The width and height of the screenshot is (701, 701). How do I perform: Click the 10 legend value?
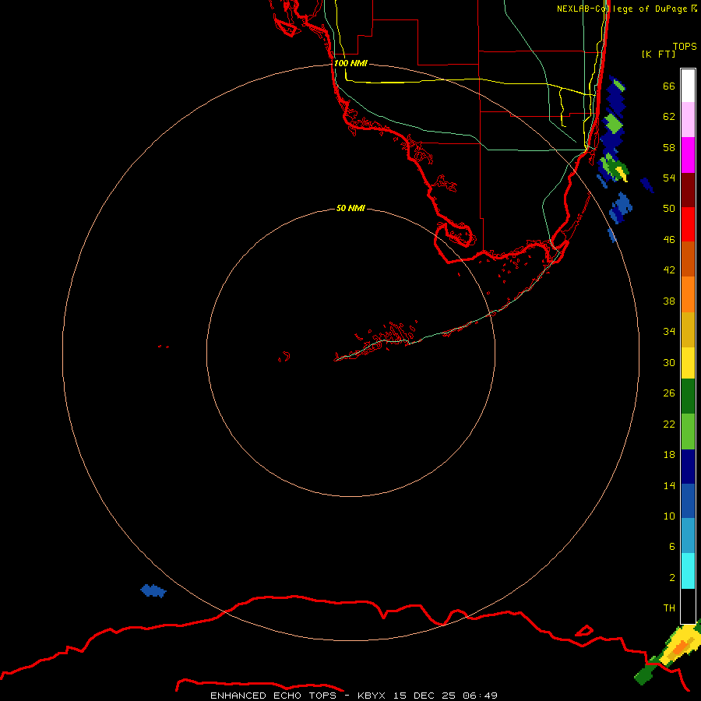pos(669,516)
